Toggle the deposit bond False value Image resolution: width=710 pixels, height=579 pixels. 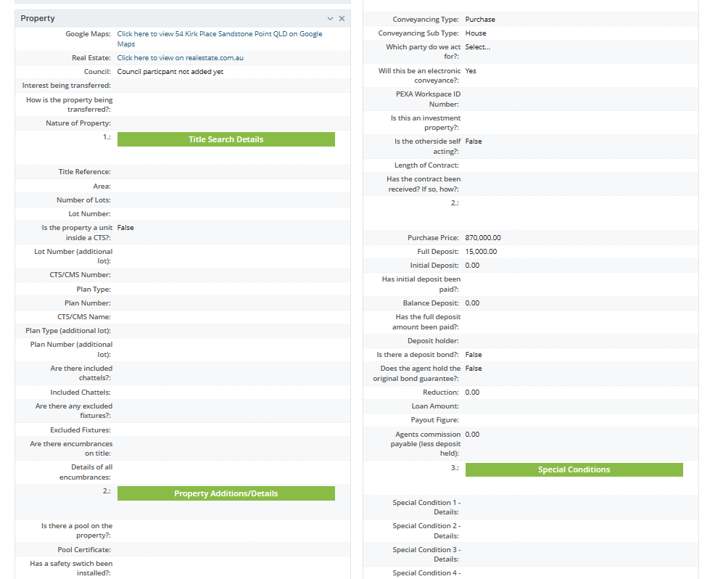point(474,355)
